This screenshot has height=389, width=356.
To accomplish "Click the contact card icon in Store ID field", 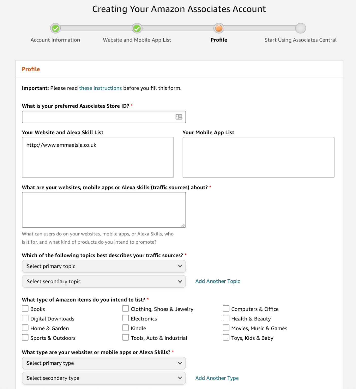I will pos(179,117).
